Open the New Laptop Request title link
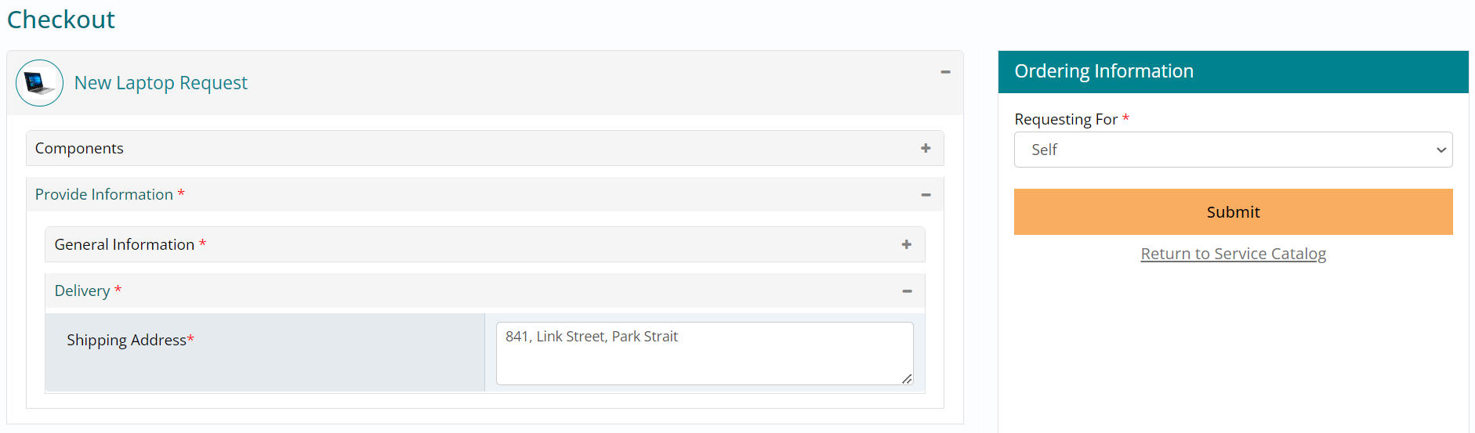The height and width of the screenshot is (433, 1475). click(161, 83)
